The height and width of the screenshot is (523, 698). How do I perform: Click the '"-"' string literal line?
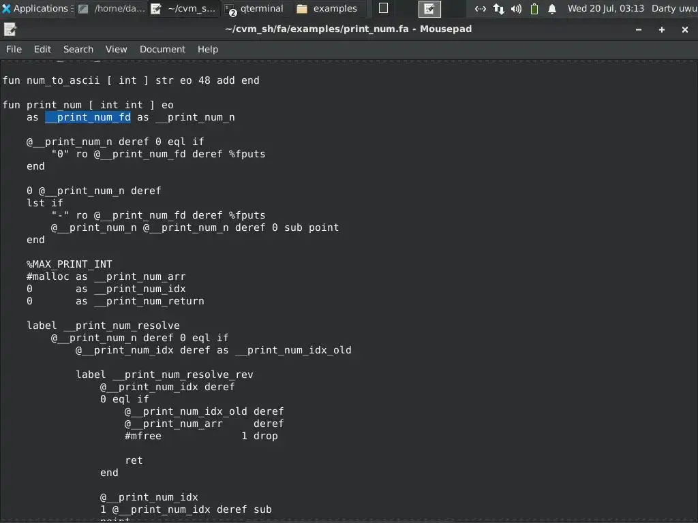coord(158,215)
